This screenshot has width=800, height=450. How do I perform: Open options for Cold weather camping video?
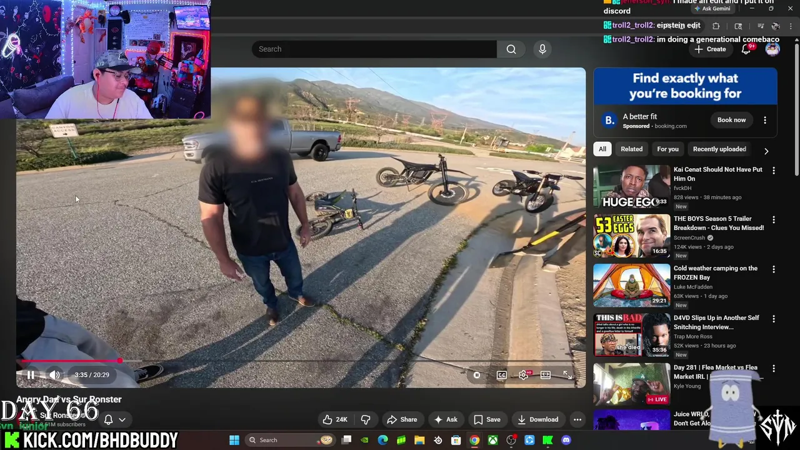(774, 269)
